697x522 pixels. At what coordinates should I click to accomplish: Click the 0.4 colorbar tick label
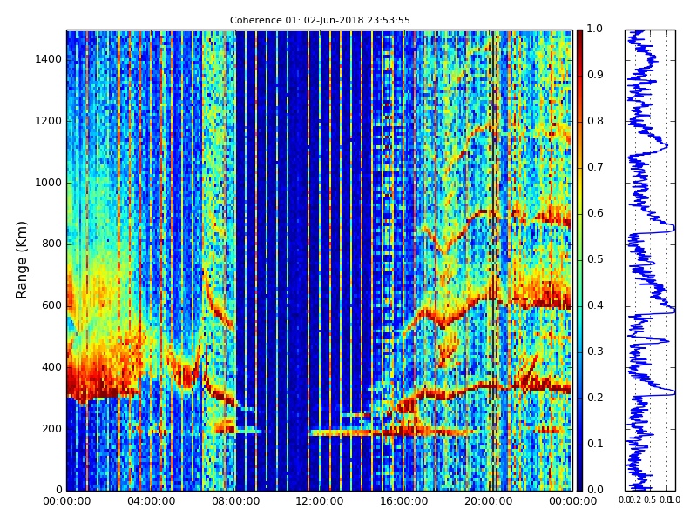[x=595, y=305]
